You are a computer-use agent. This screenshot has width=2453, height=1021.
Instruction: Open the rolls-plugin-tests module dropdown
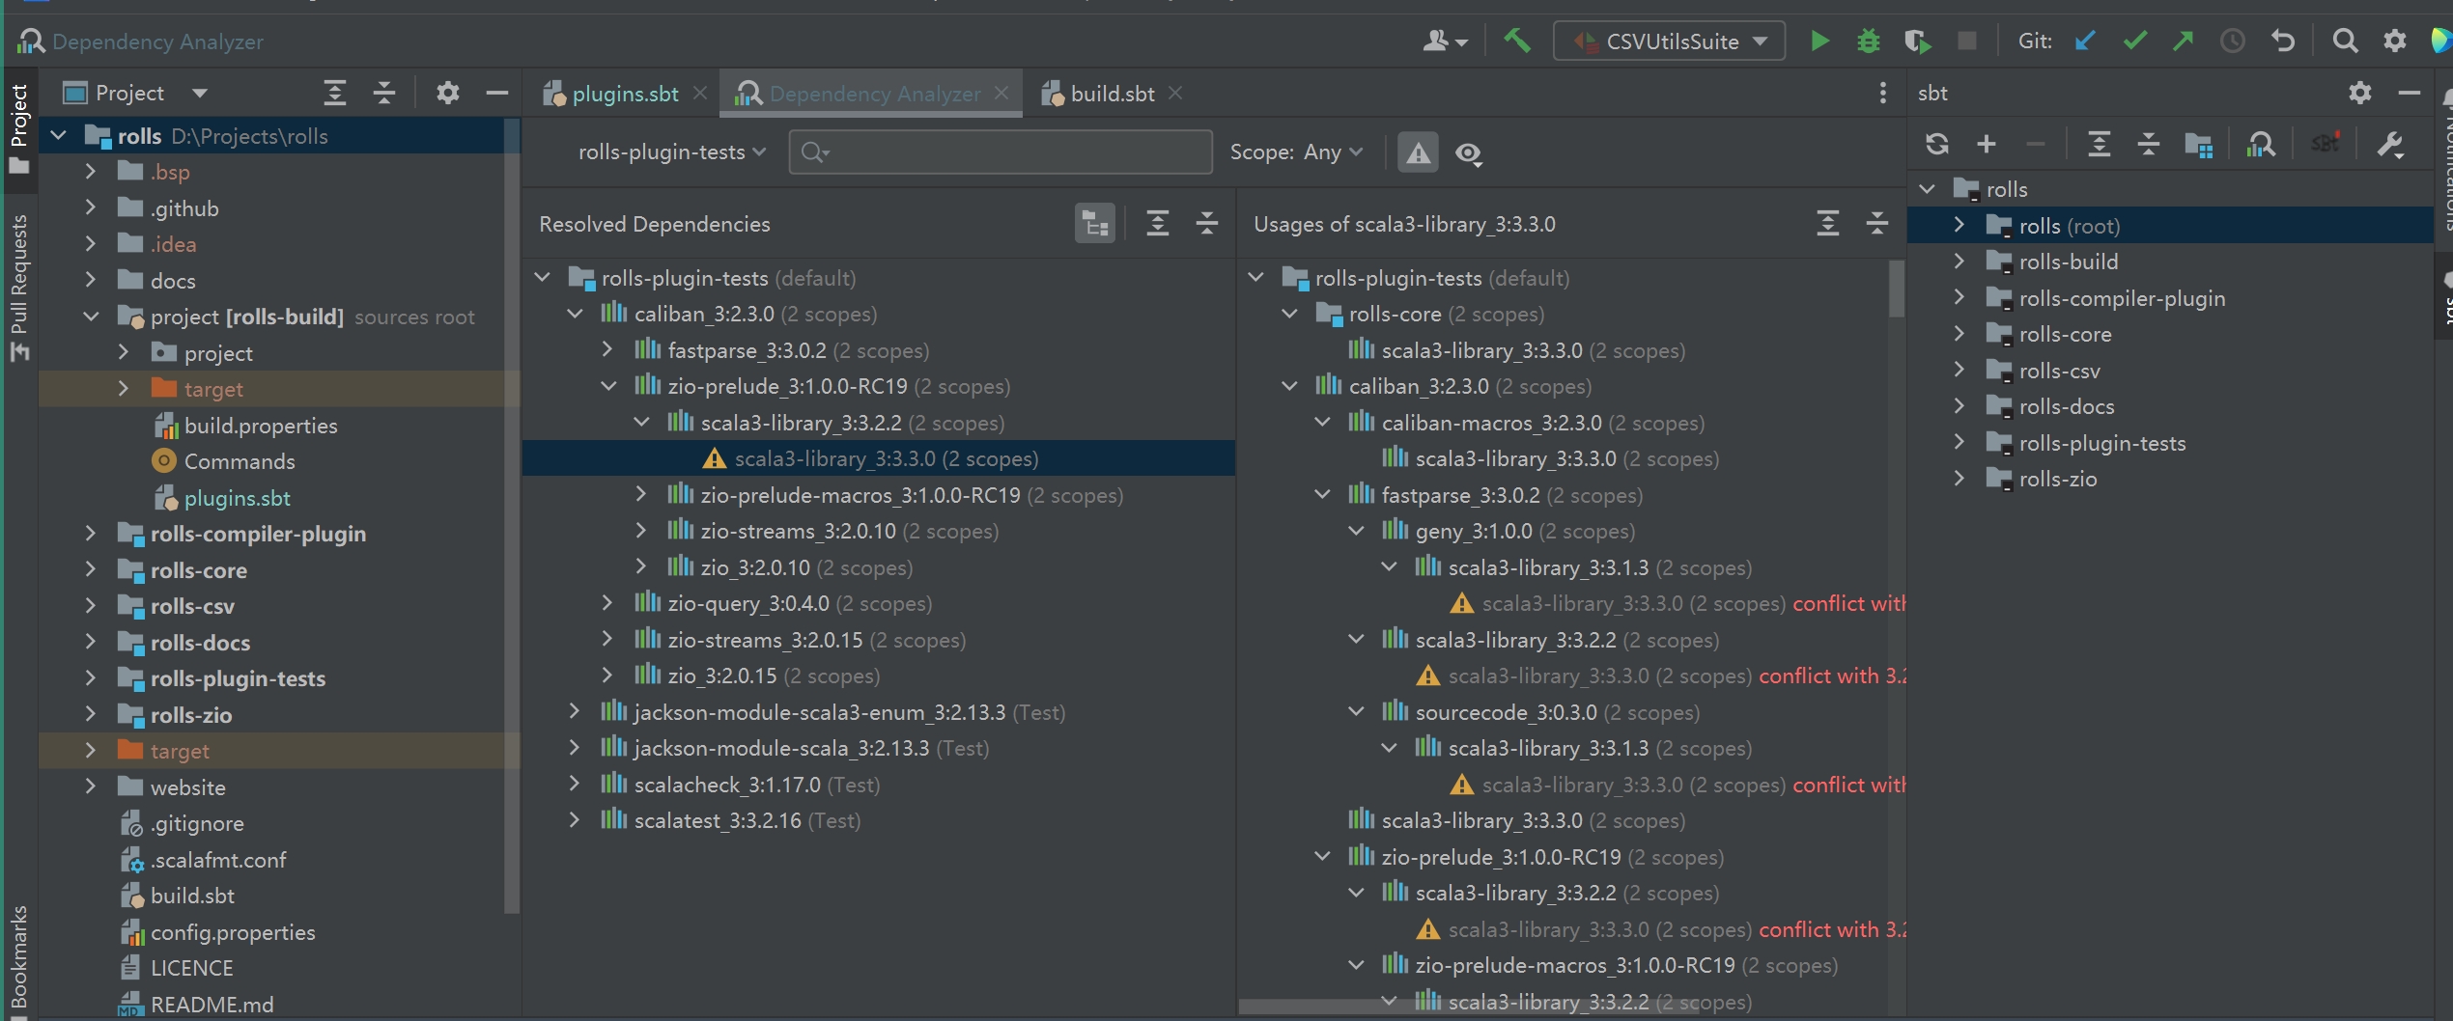pos(671,152)
